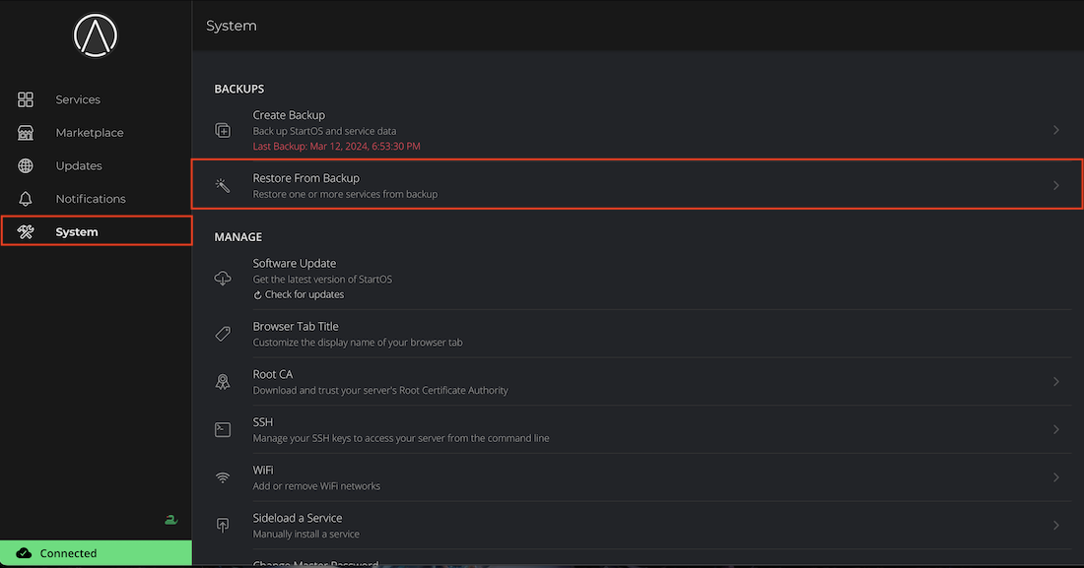Expand the Root CA row chevron

1055,382
